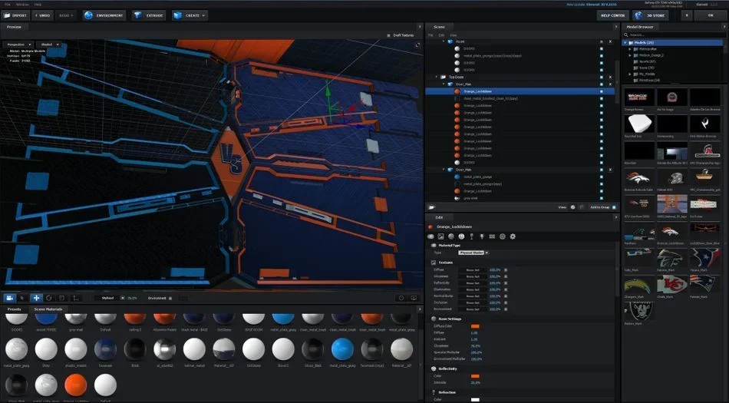This screenshot has width=729, height=403.
Task: Click the Diffuse Color orange swatch
Action: [475, 326]
